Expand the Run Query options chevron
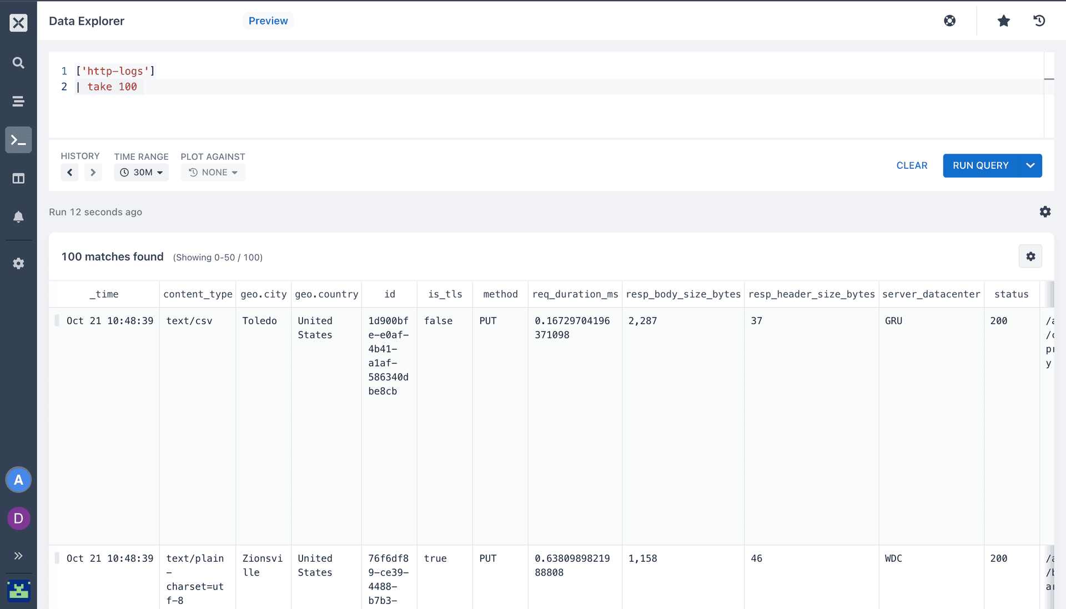Screen dimensions: 1066x609 click(x=1030, y=165)
